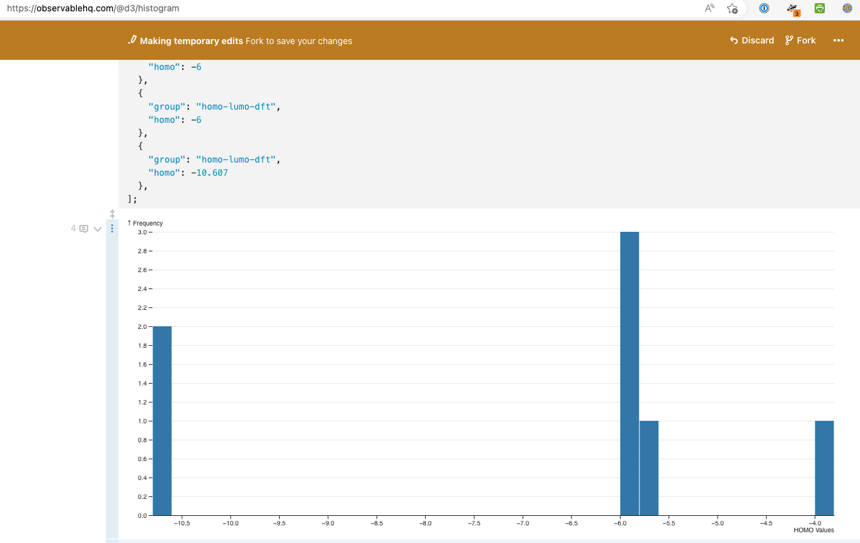Discard the temporary edits
This screenshot has height=543, width=860.
point(752,40)
